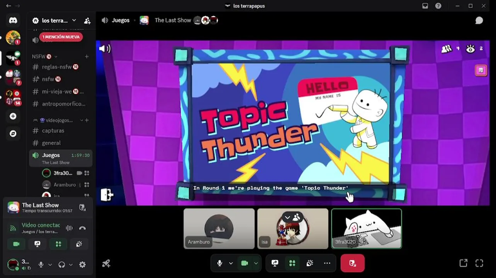Viewport: 496px width, 278px height.
Task: Click the exit door icon in activity
Action: point(107,195)
